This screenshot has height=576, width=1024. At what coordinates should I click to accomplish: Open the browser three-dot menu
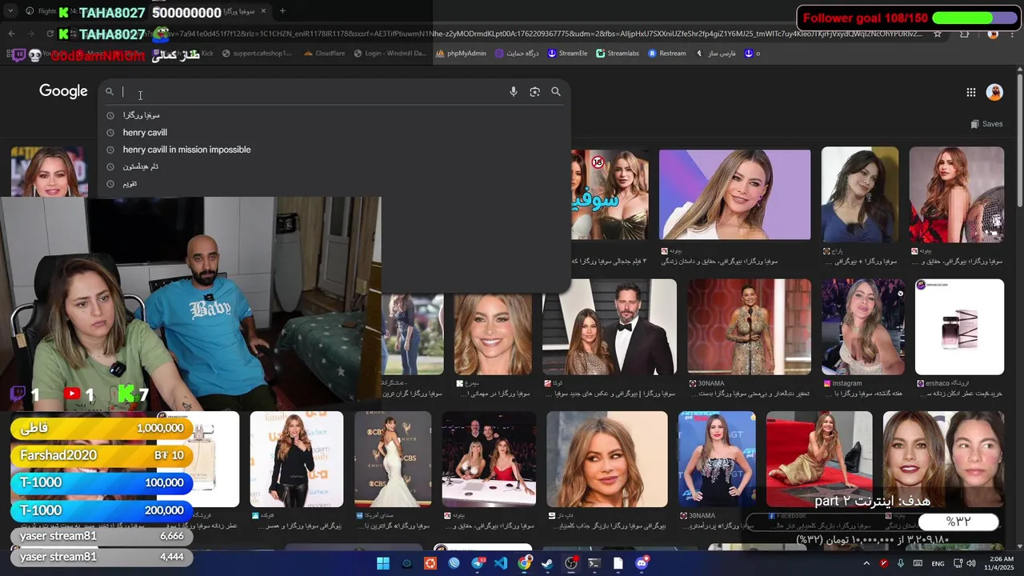[1012, 34]
